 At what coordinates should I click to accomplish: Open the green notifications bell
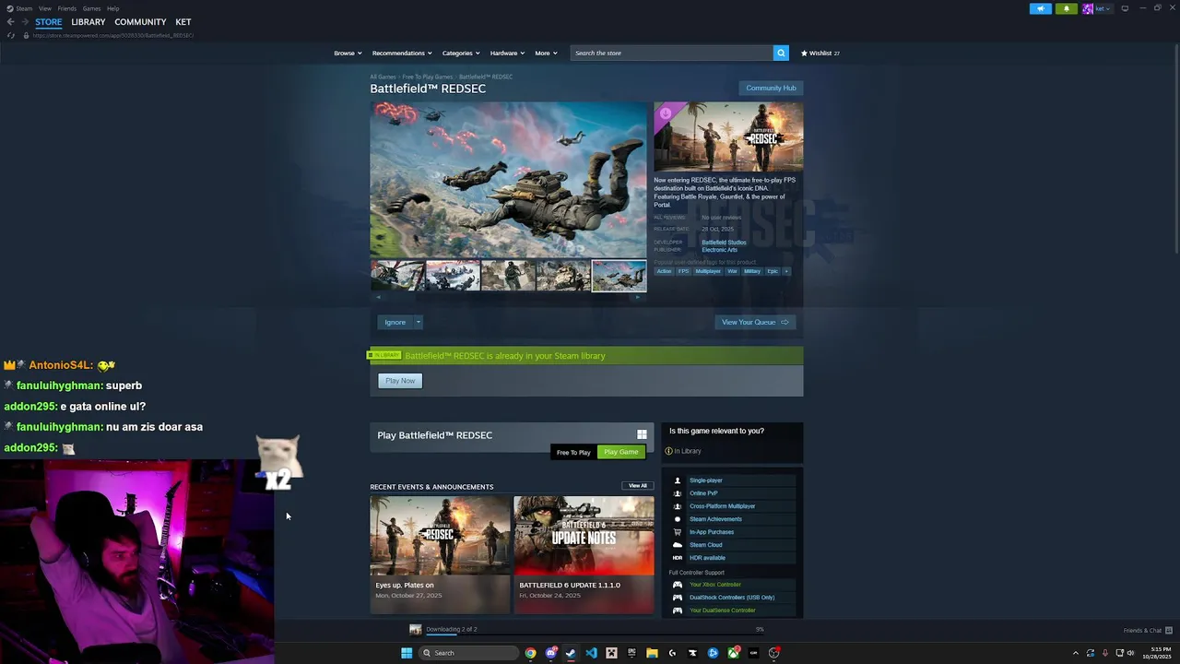[1067, 8]
